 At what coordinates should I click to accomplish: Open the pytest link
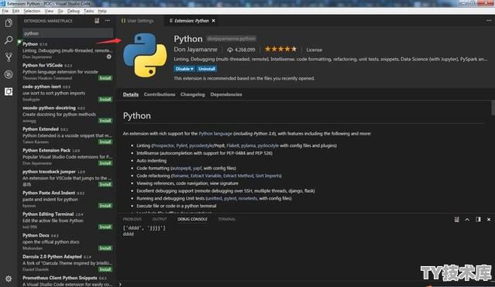point(230,199)
